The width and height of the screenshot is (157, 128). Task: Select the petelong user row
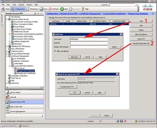point(89,24)
